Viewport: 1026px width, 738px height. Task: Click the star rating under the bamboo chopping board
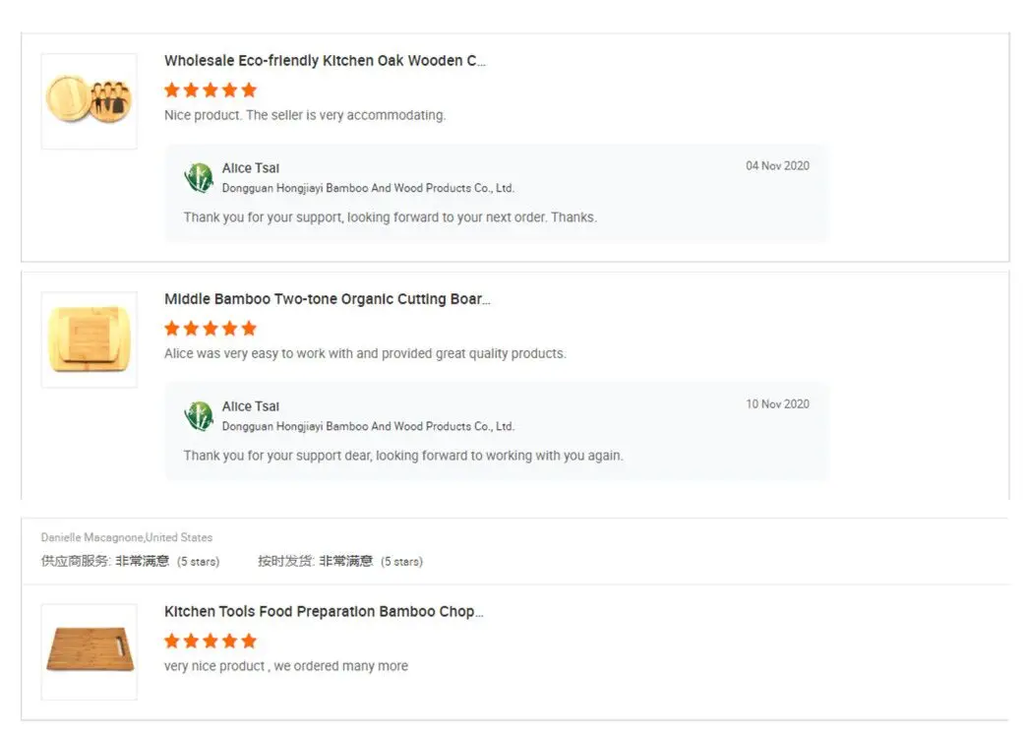[x=211, y=641]
